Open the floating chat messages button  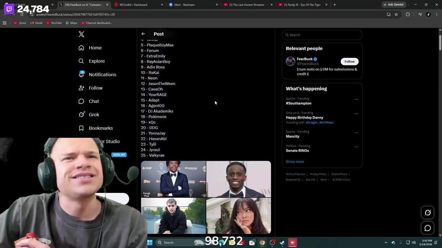428,228
